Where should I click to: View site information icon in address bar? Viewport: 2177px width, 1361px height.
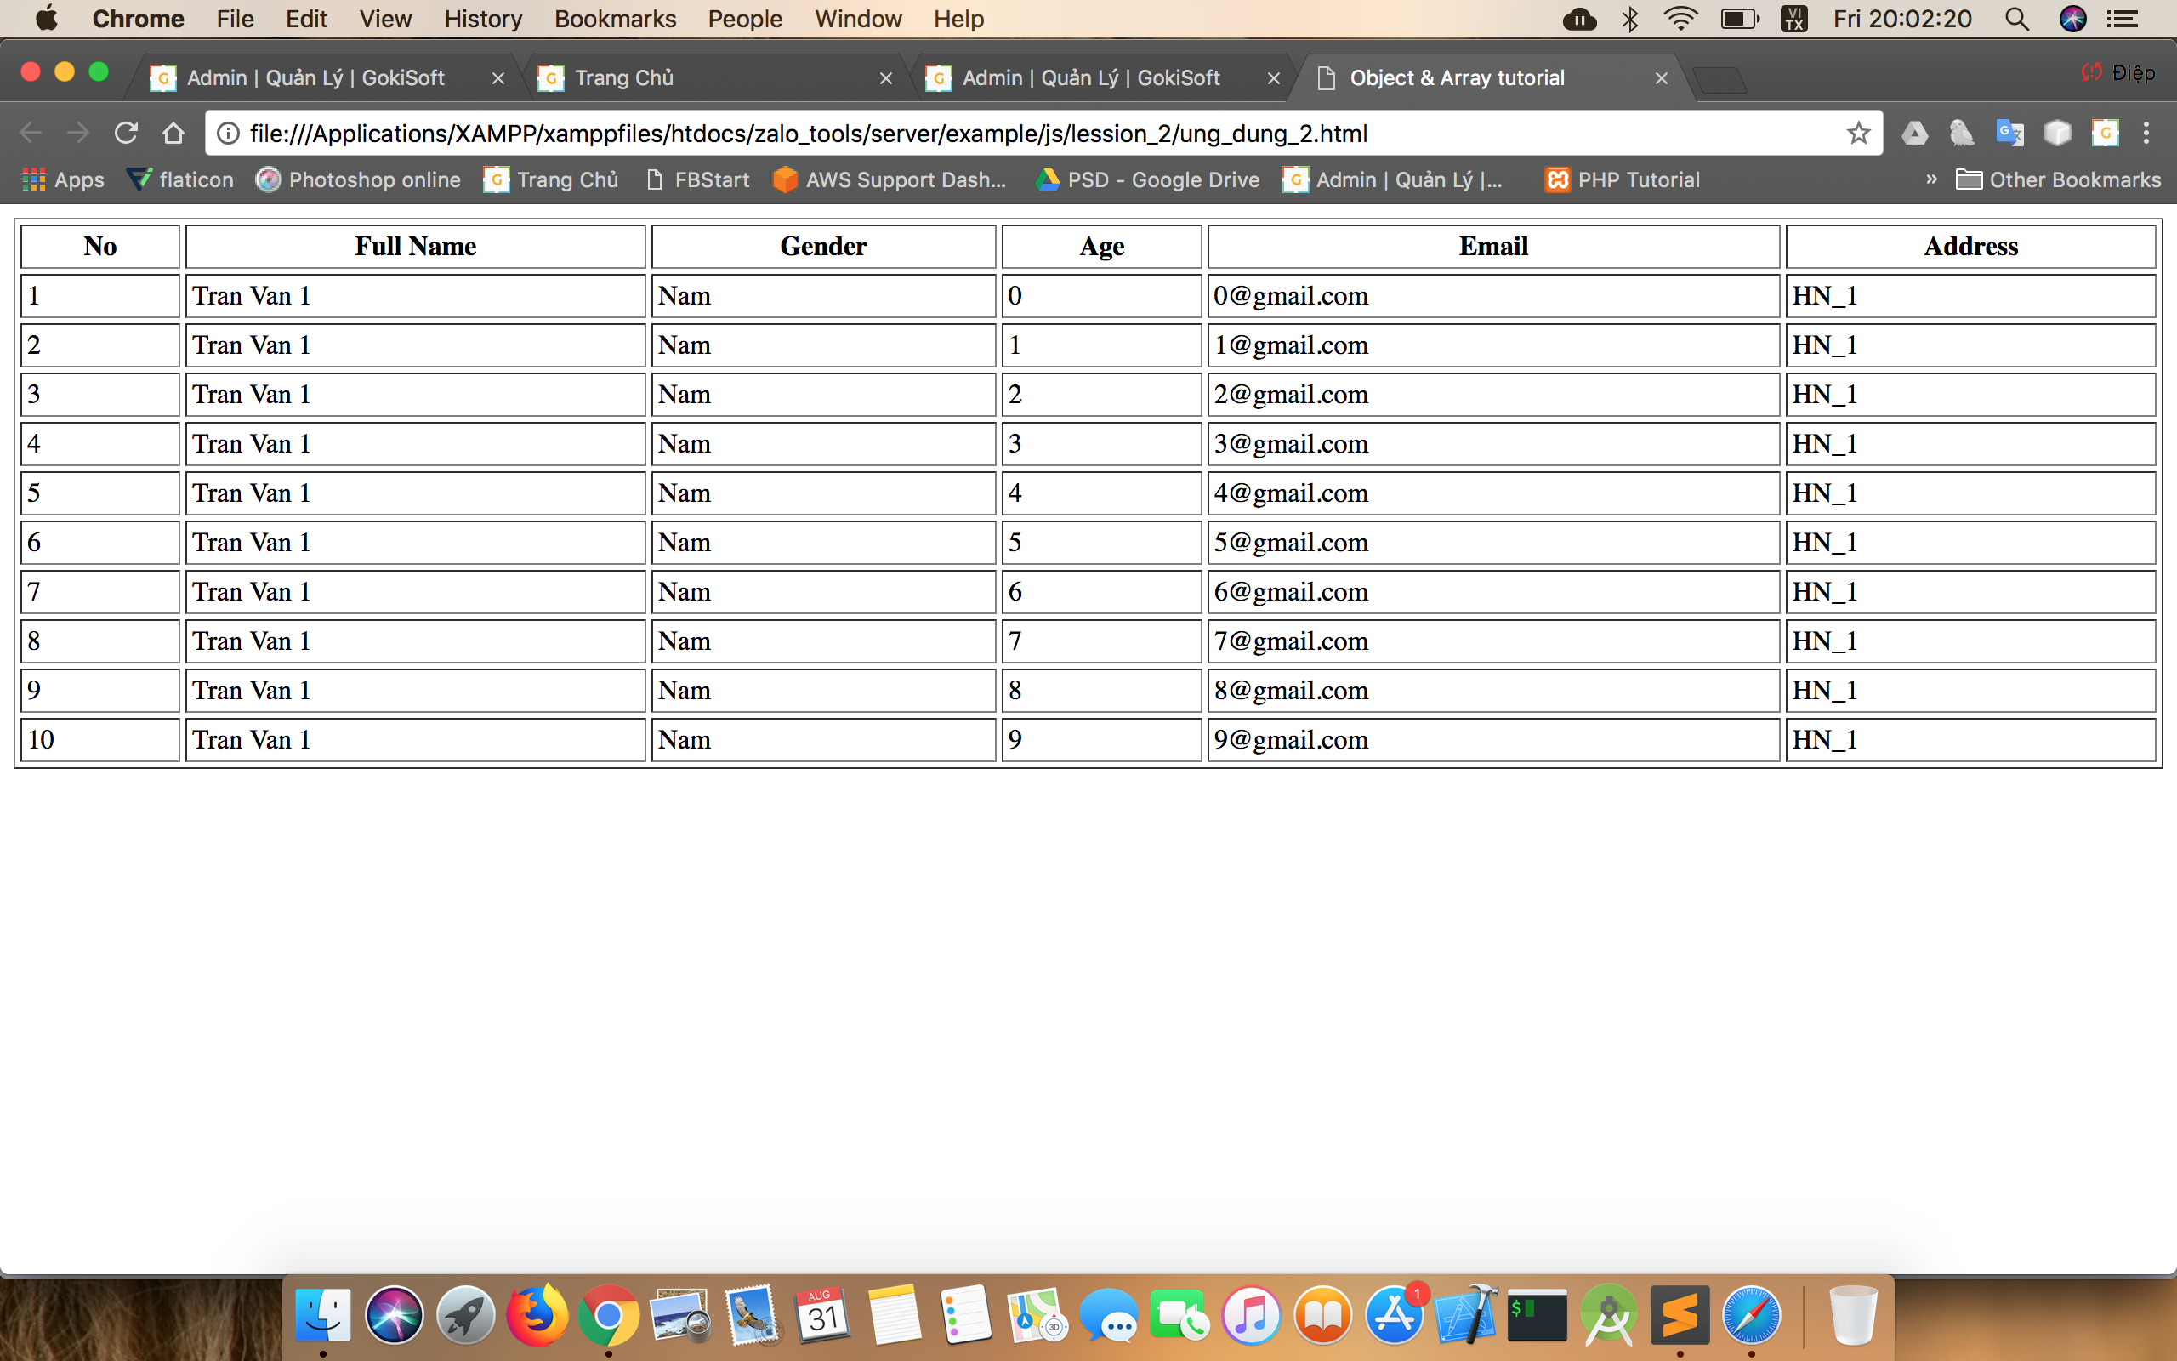[x=229, y=134]
